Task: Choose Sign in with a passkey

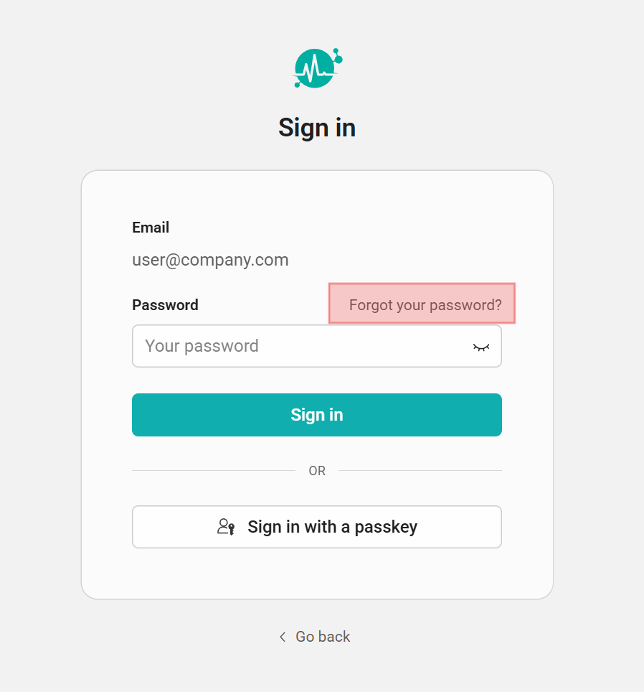Action: point(317,527)
